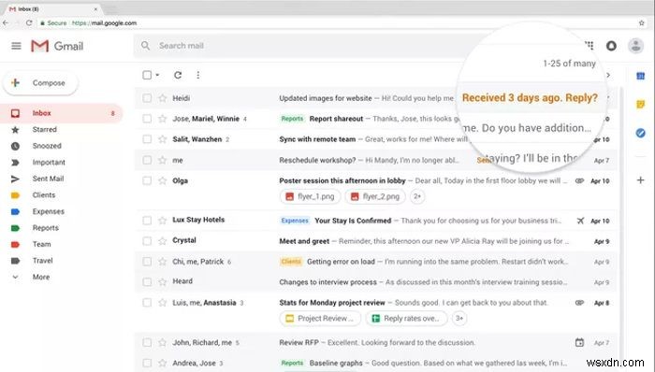
Task: Check the box for Crystal's email
Action: pos(147,240)
